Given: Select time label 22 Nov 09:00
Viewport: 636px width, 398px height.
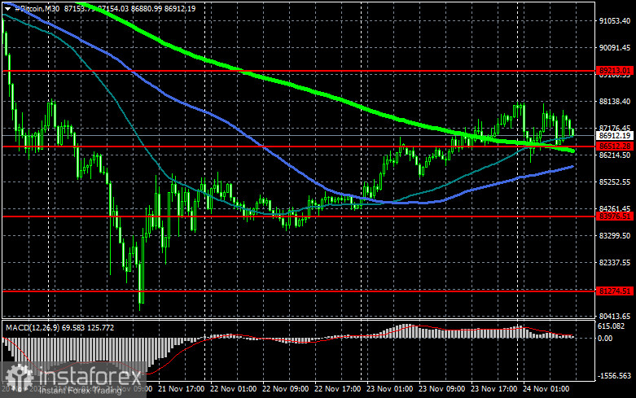Looking at the screenshot, I should tap(285, 389).
